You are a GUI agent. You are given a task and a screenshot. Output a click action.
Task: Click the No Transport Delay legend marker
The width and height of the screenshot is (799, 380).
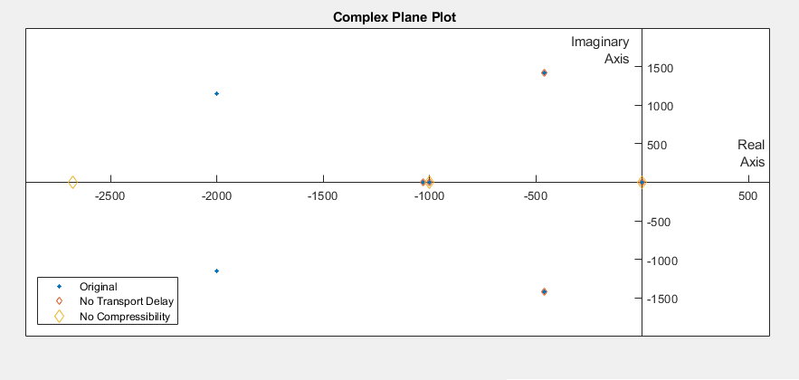(x=59, y=301)
